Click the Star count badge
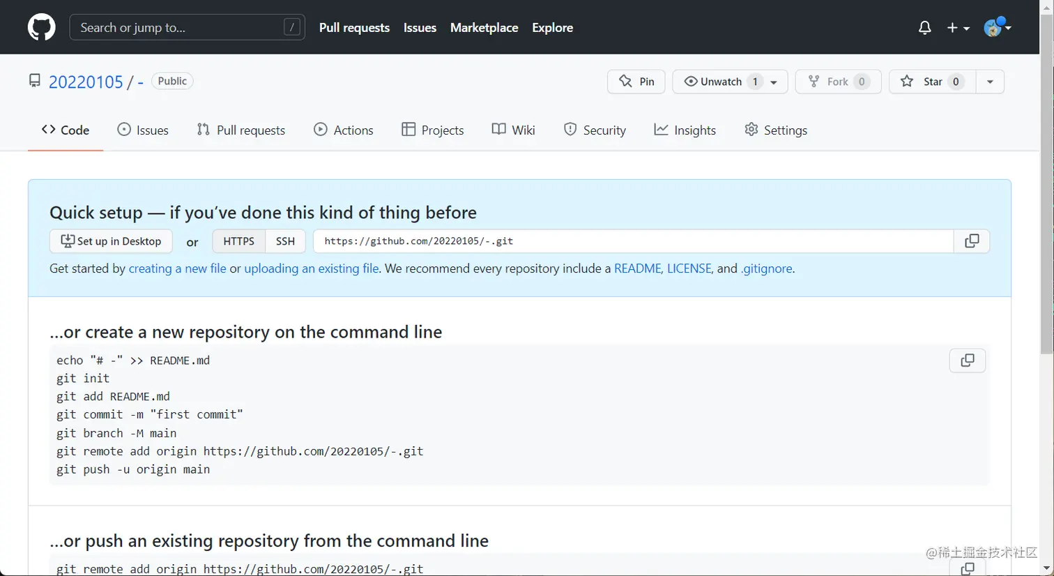Image resolution: width=1054 pixels, height=576 pixels. [956, 82]
